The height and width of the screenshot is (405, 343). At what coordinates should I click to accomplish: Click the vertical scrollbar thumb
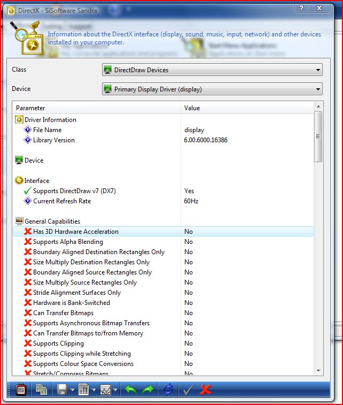(x=318, y=136)
